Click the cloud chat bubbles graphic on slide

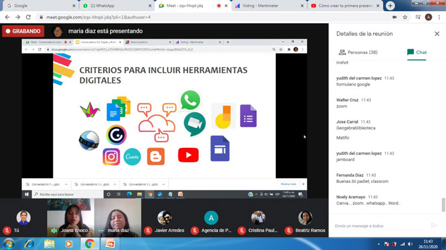(x=157, y=122)
